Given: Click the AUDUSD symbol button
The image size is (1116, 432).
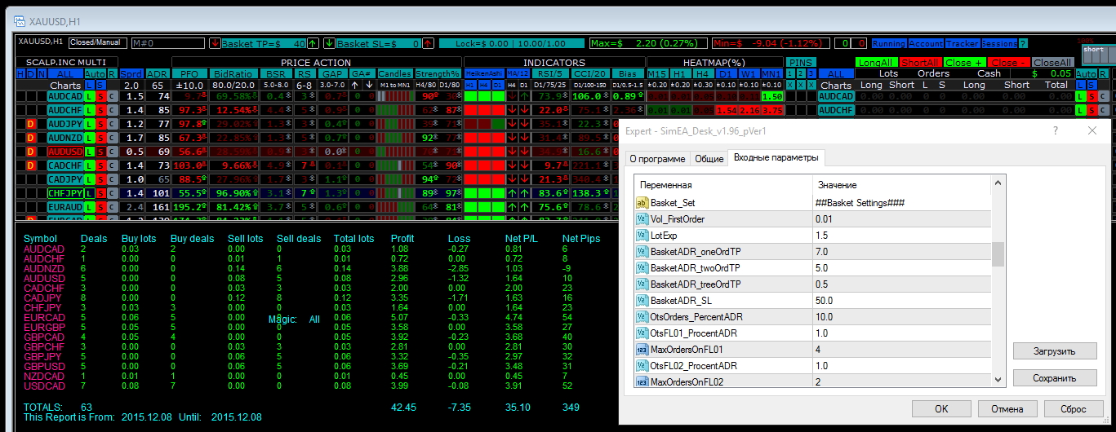Looking at the screenshot, I should [x=65, y=152].
